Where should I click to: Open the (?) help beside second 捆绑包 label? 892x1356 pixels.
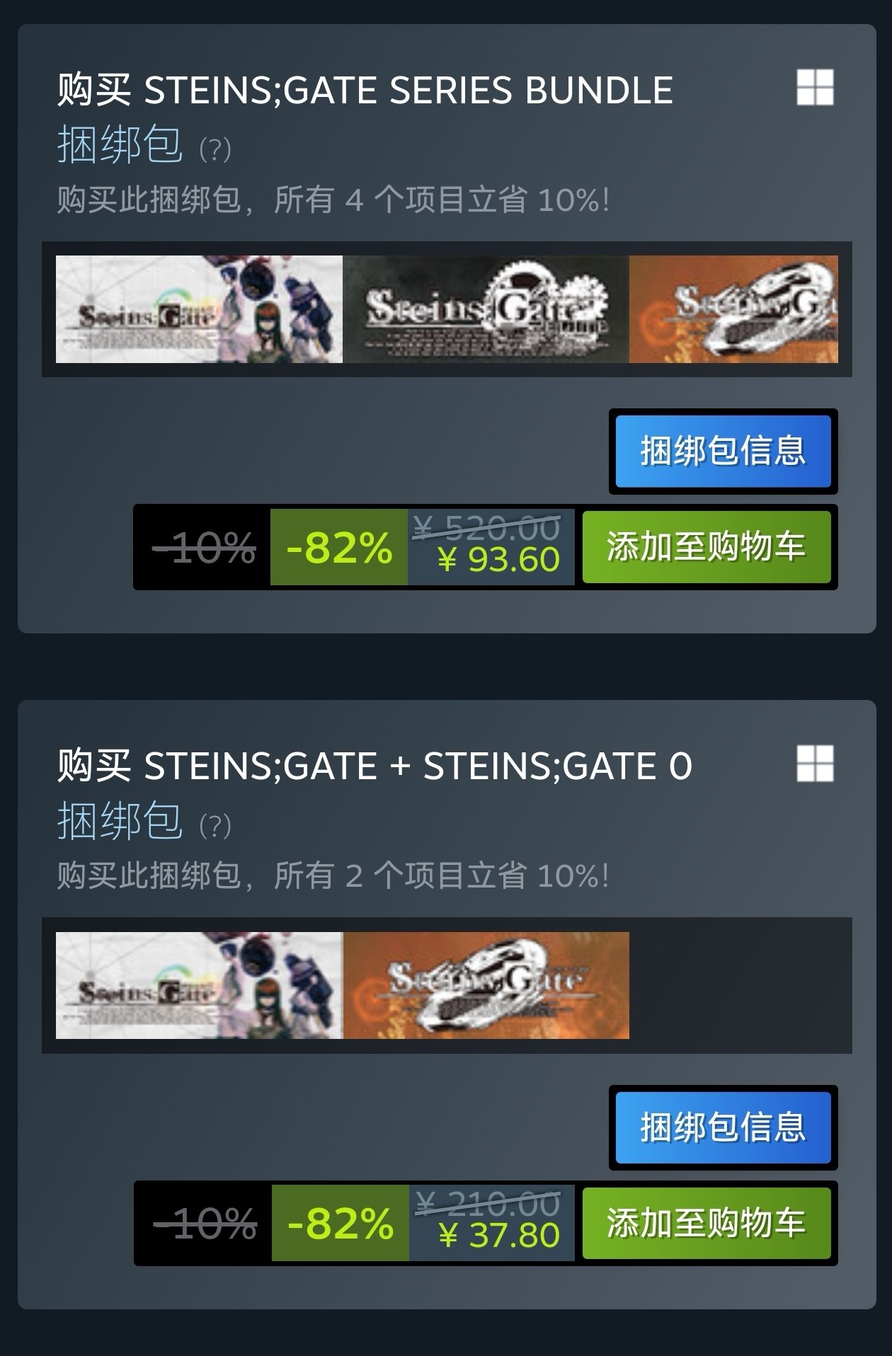(215, 825)
